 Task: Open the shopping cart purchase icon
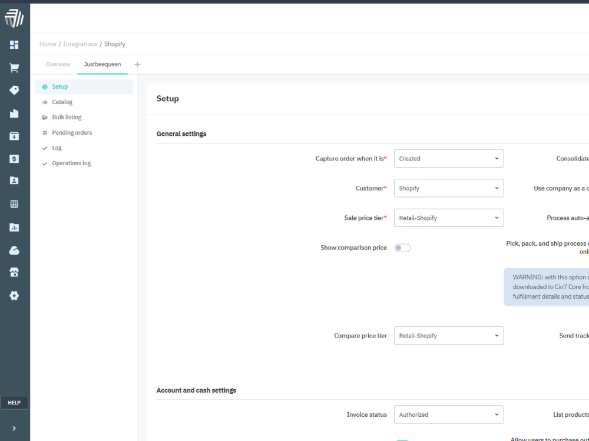click(14, 68)
